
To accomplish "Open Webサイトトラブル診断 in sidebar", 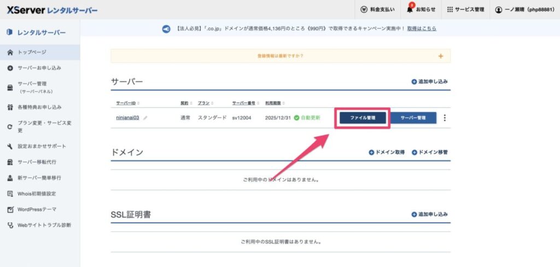I will tap(40, 225).
